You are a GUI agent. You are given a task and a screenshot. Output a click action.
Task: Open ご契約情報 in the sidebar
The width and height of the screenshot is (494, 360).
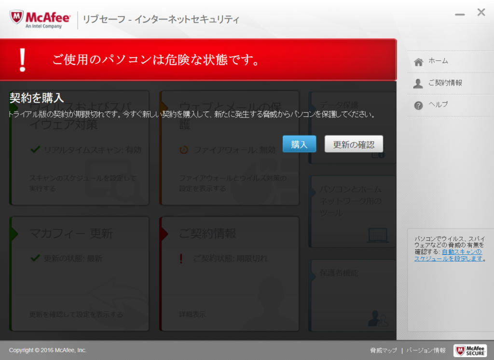point(445,83)
